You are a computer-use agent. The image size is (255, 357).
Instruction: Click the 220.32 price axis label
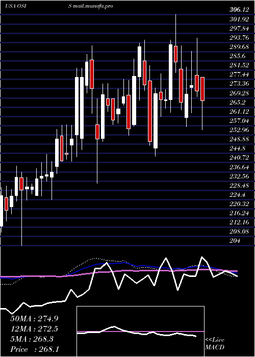tap(239, 204)
